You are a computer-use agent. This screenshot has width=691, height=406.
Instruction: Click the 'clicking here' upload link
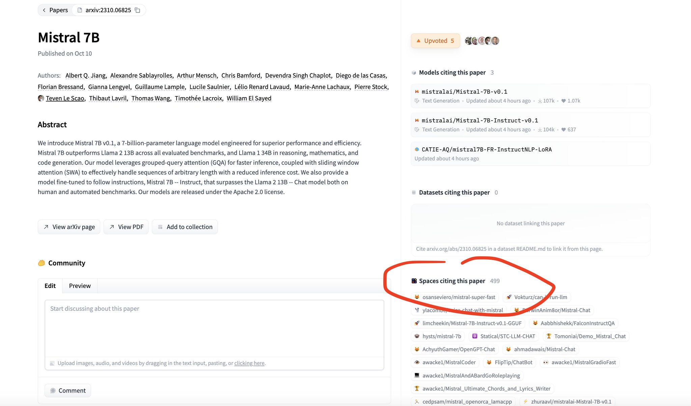click(249, 363)
